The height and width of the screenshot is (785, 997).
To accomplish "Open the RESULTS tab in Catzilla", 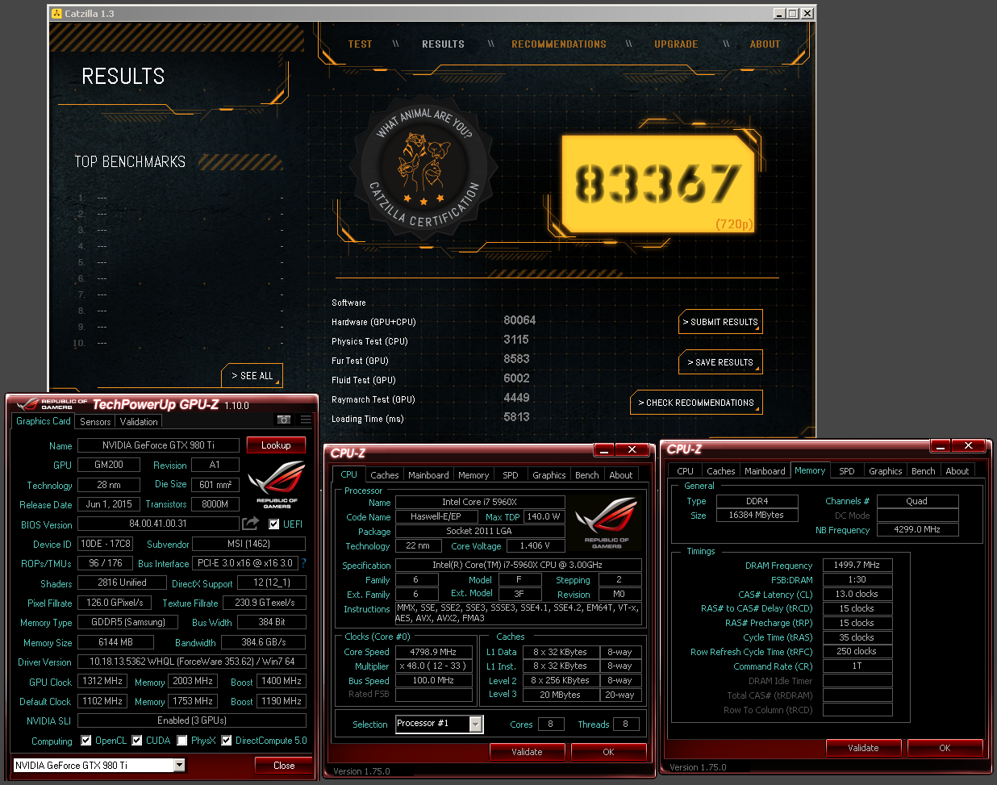I will click(x=443, y=44).
